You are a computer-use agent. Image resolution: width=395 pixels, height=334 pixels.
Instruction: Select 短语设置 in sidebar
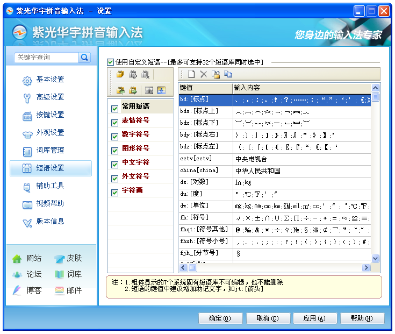(51, 168)
